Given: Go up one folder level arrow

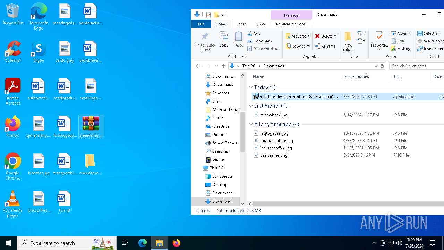Looking at the screenshot, I should [x=224, y=66].
